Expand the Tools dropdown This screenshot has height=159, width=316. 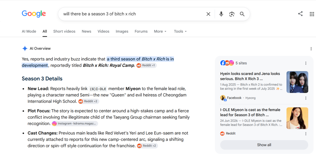(x=180, y=32)
